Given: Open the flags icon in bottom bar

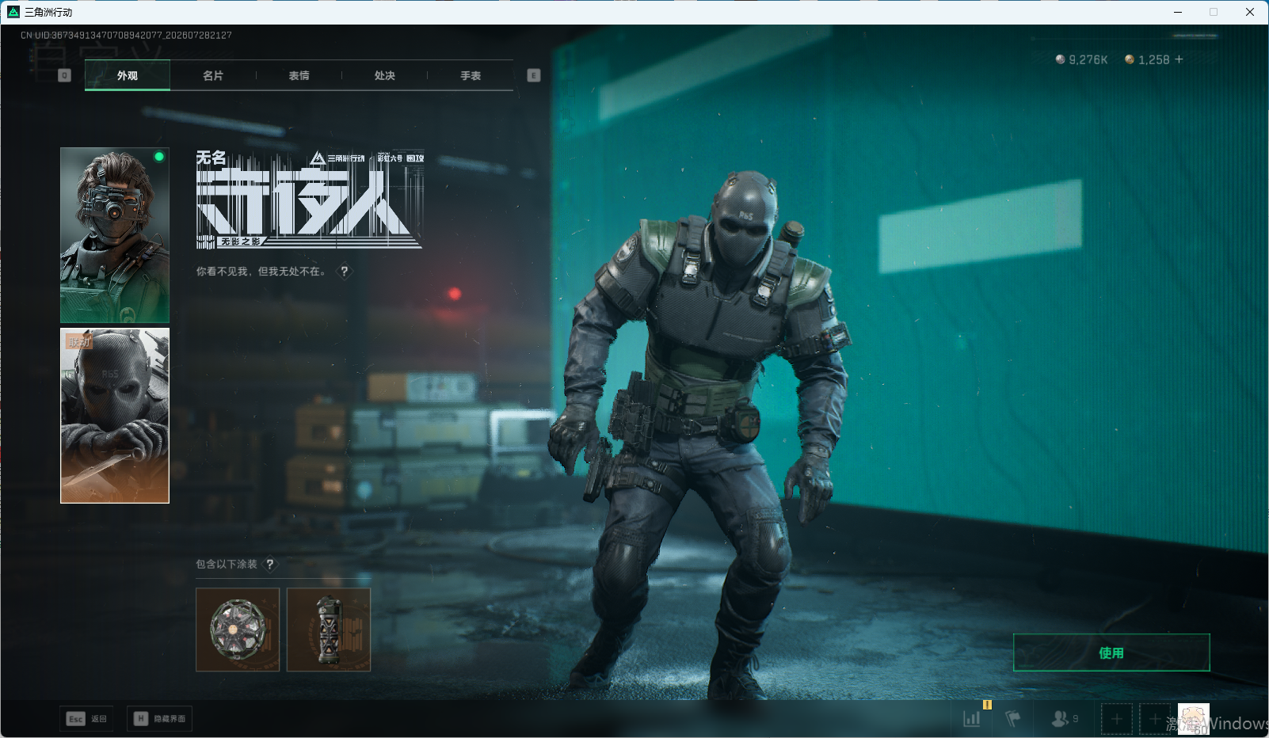Looking at the screenshot, I should pyautogui.click(x=1012, y=719).
